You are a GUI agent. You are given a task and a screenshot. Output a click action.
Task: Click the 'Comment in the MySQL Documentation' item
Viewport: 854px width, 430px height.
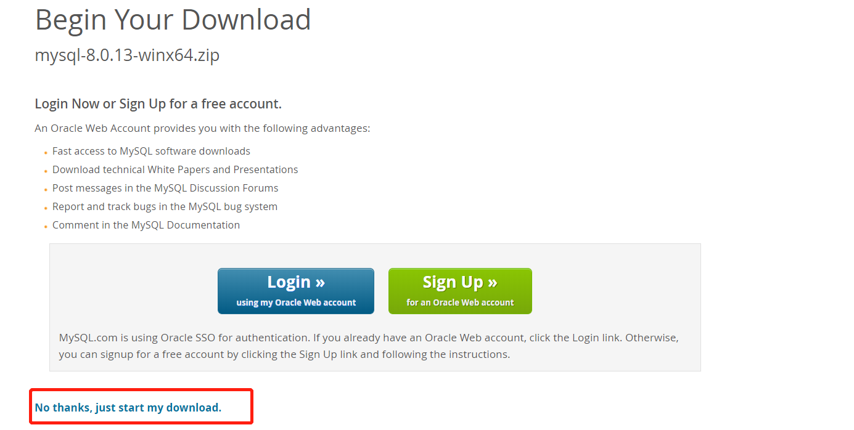(x=146, y=225)
